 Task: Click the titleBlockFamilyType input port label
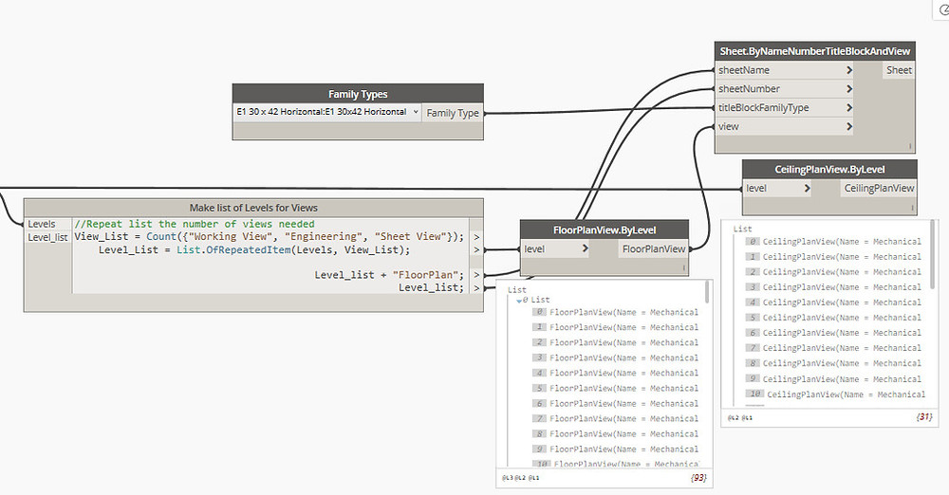(x=763, y=108)
